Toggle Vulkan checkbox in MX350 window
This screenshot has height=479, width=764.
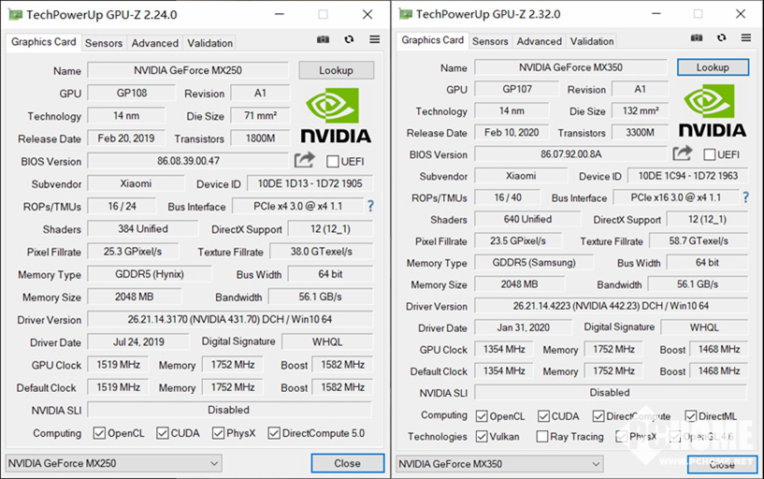pos(482,436)
